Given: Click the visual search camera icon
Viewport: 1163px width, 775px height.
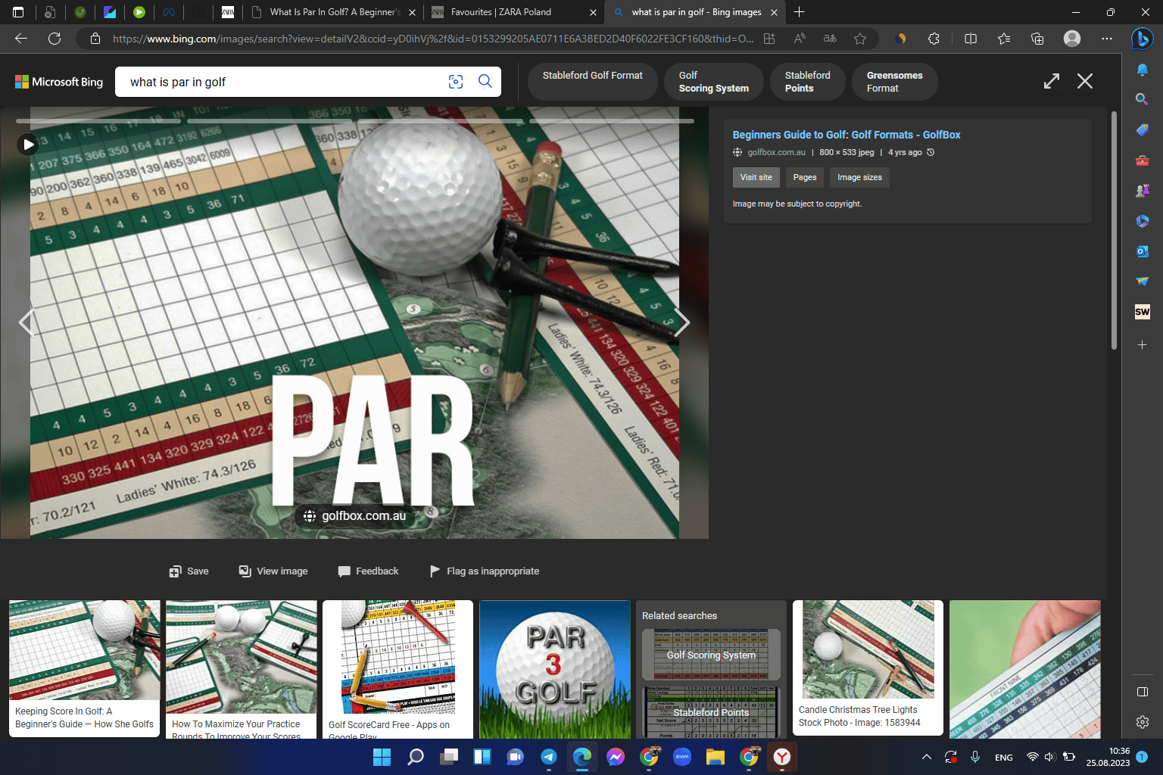Looking at the screenshot, I should [456, 82].
